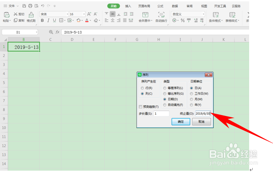Apply cell borders icon

61,20
